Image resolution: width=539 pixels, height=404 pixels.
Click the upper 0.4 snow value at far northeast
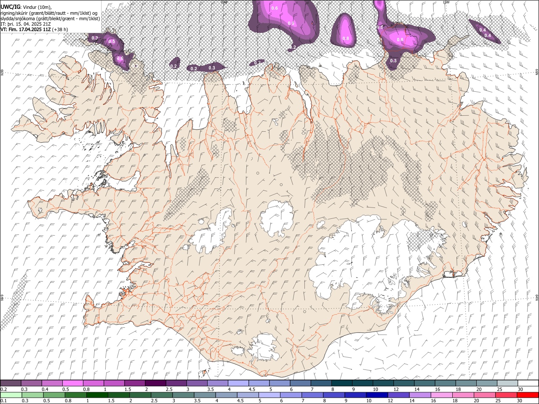[x=483, y=30]
